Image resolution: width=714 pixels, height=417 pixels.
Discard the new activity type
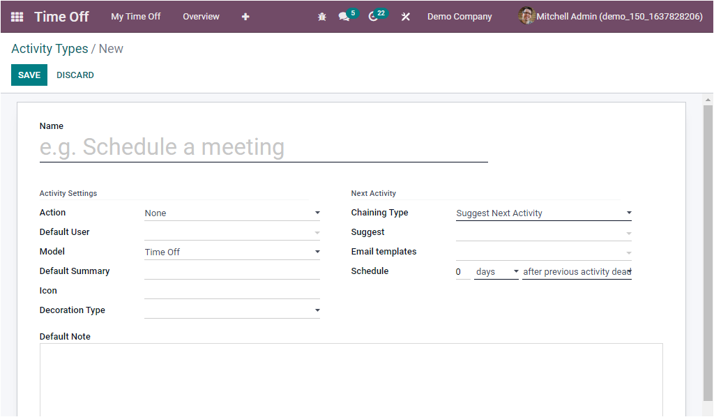tap(75, 75)
